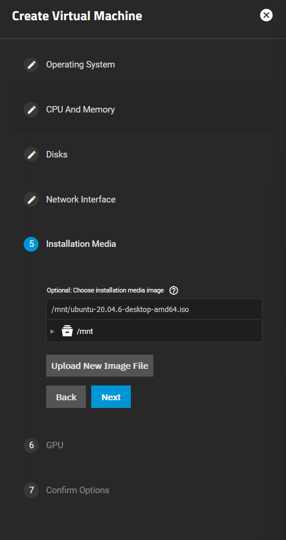Viewport: 286px width, 540px height.
Task: Go to the Disks step label
Action: (57, 155)
